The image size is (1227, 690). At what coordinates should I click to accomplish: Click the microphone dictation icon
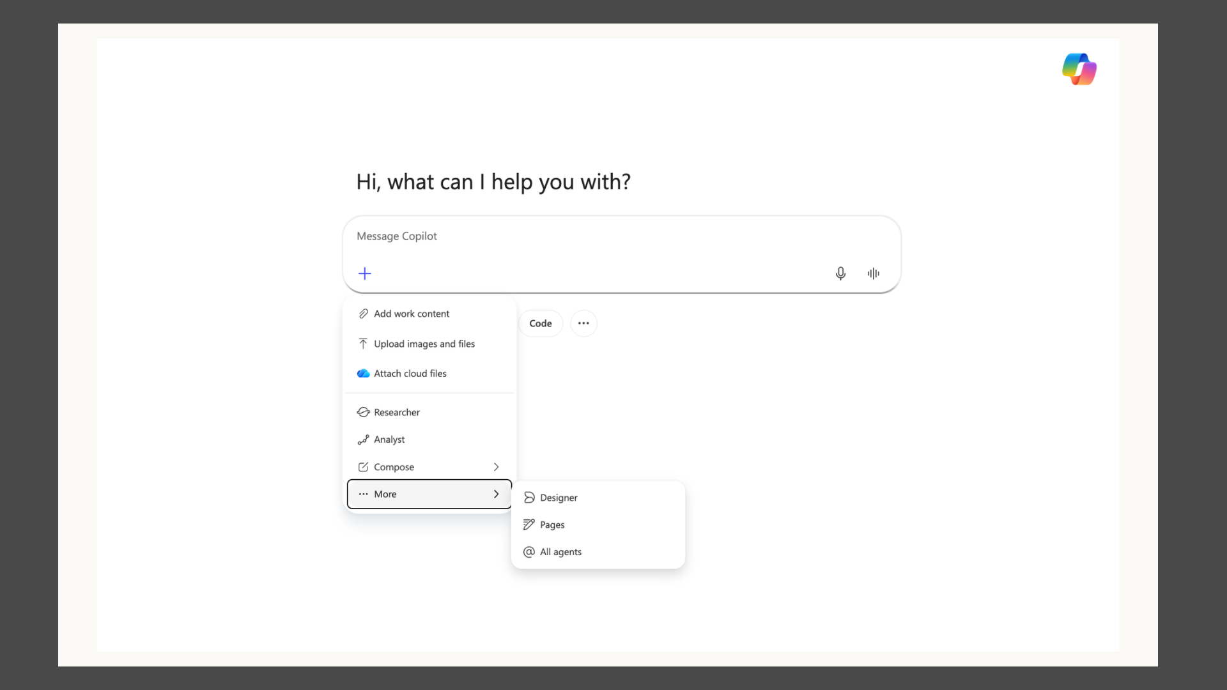[840, 273]
